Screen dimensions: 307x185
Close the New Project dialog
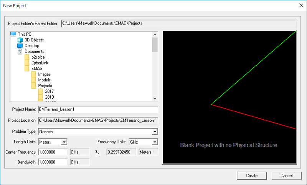pyautogui.click(x=301, y=5)
